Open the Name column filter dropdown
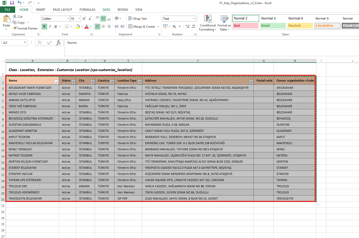The image size is (359, 238). coord(56,82)
